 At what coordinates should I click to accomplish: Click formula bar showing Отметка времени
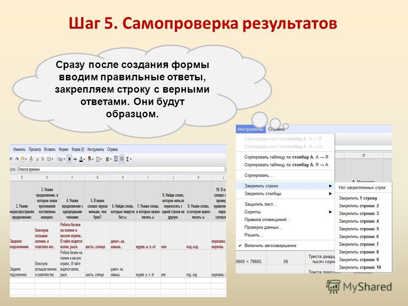tap(121, 170)
